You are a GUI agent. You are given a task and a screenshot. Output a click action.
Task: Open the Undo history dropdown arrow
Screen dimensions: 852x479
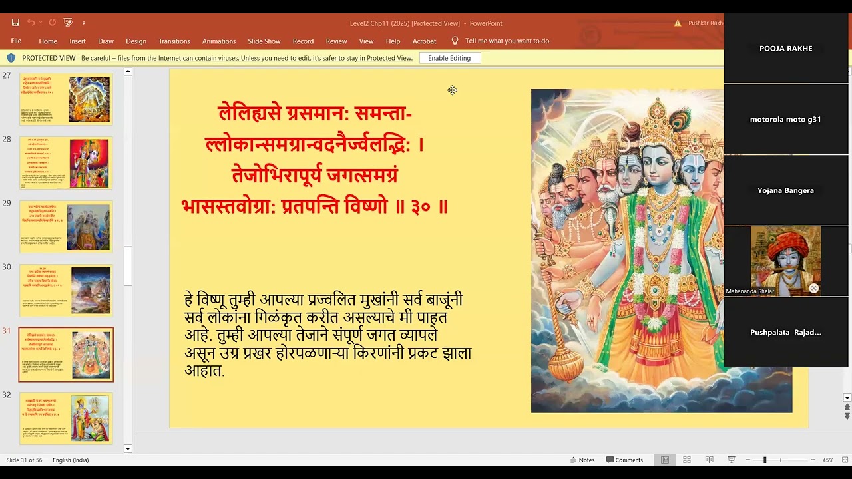coord(41,23)
